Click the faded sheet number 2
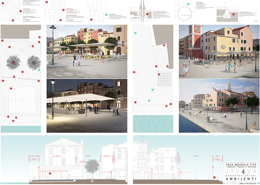260x185 pixels. click(x=232, y=171)
